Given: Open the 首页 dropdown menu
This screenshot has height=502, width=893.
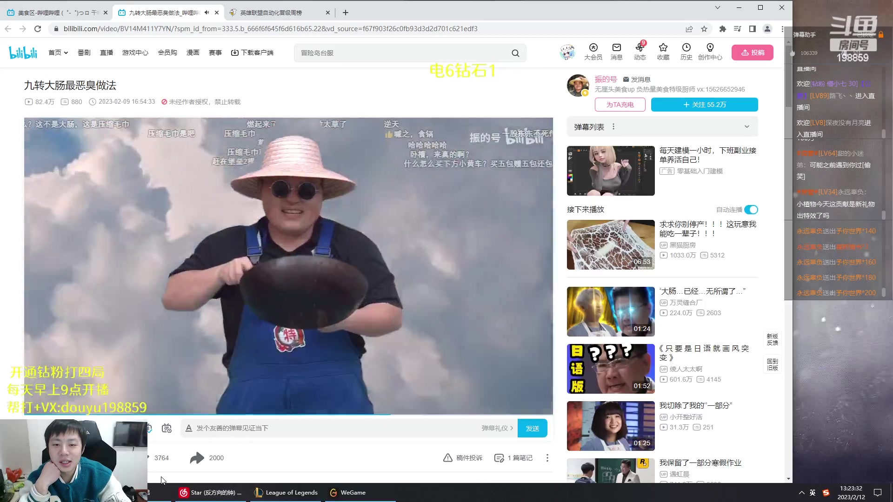Looking at the screenshot, I should click(58, 53).
